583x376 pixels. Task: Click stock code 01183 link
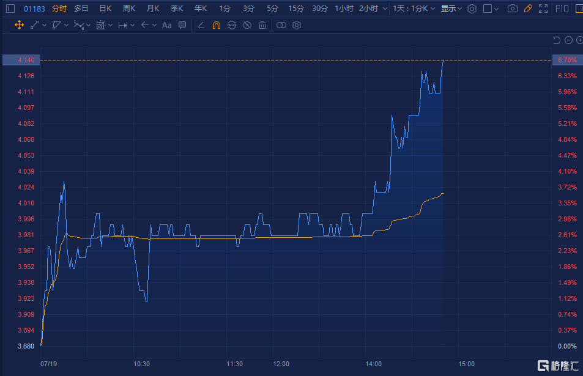[34, 9]
